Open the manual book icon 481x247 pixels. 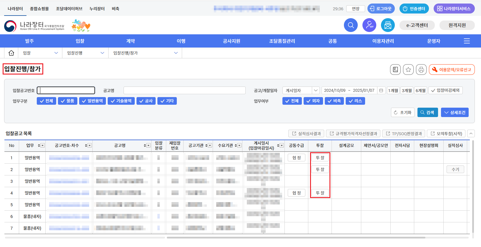395,70
